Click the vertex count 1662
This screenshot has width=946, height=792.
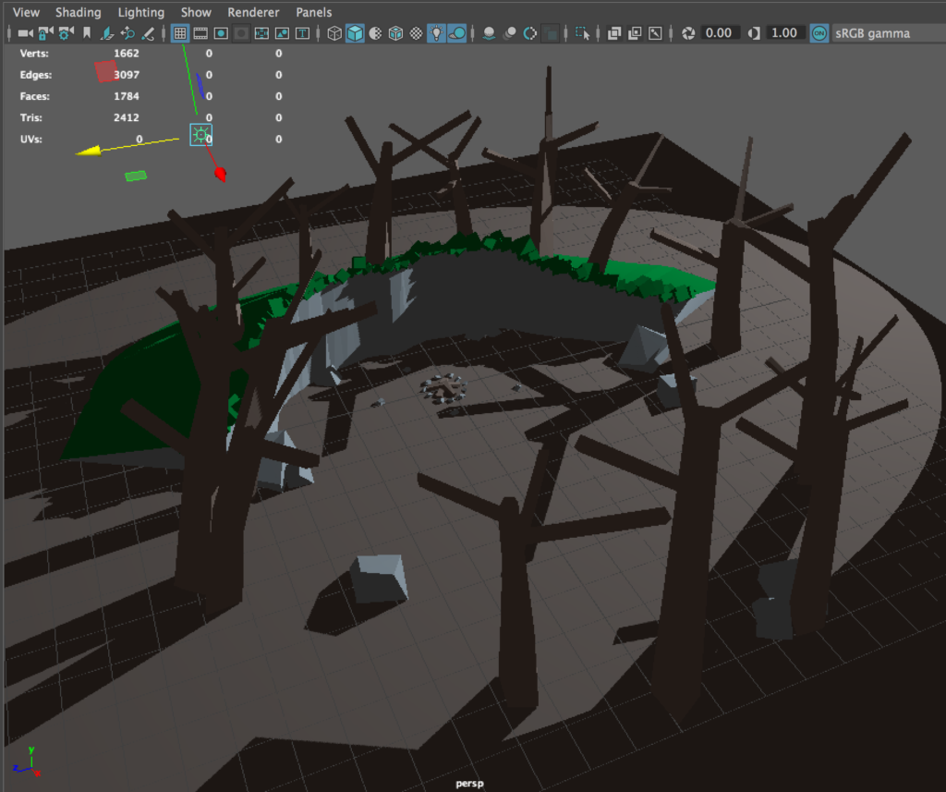(x=126, y=53)
